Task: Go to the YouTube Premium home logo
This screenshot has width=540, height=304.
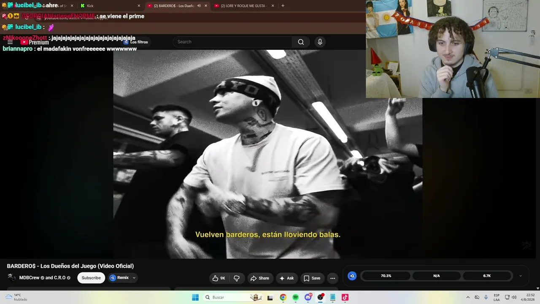Action: click(x=35, y=42)
